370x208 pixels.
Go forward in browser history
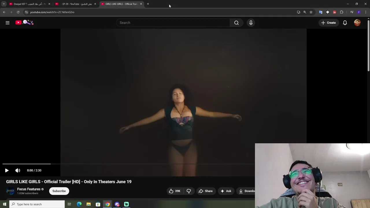click(x=11, y=12)
